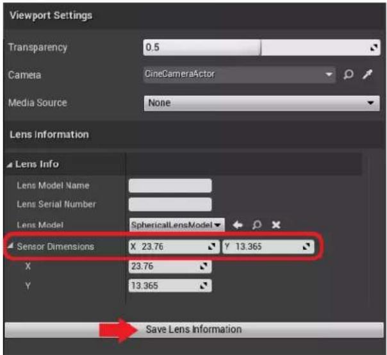Pick camera actor using eyedropper icon
Image resolution: width=387 pixels, height=355 pixels.
(x=368, y=74)
